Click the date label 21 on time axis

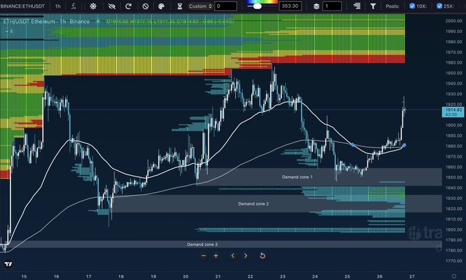tap(218, 277)
